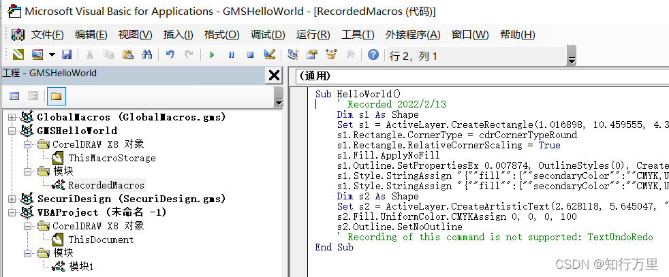The height and width of the screenshot is (277, 669).
Task: Open VBA Help question mark icon
Action: point(373,54)
